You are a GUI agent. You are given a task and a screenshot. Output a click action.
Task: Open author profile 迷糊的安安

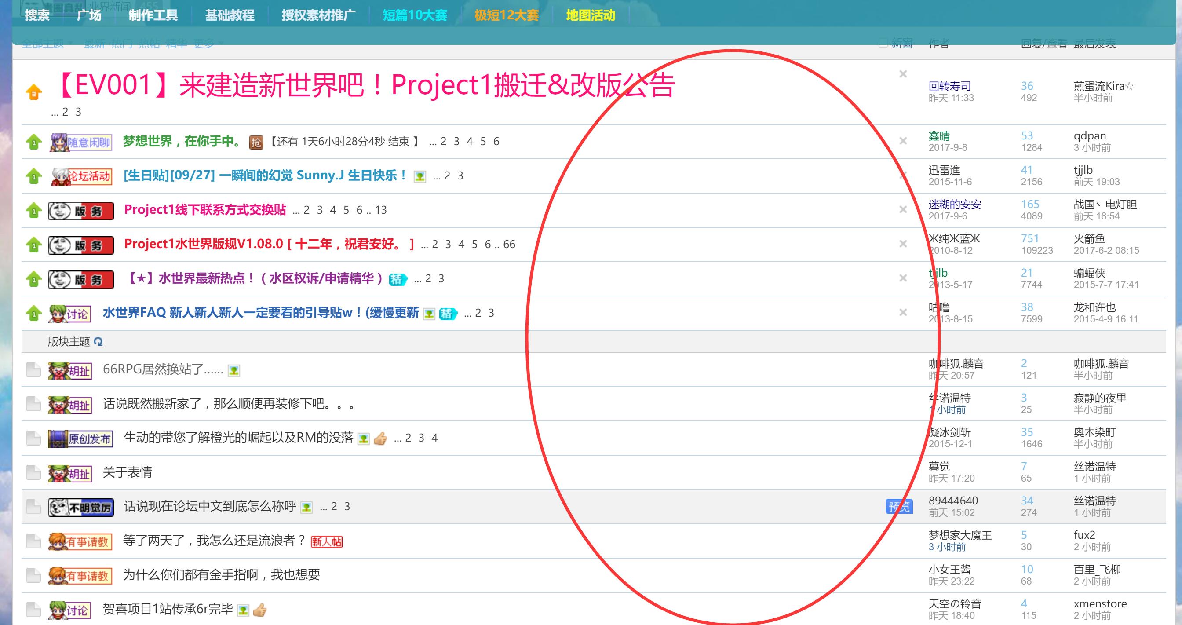click(x=955, y=204)
